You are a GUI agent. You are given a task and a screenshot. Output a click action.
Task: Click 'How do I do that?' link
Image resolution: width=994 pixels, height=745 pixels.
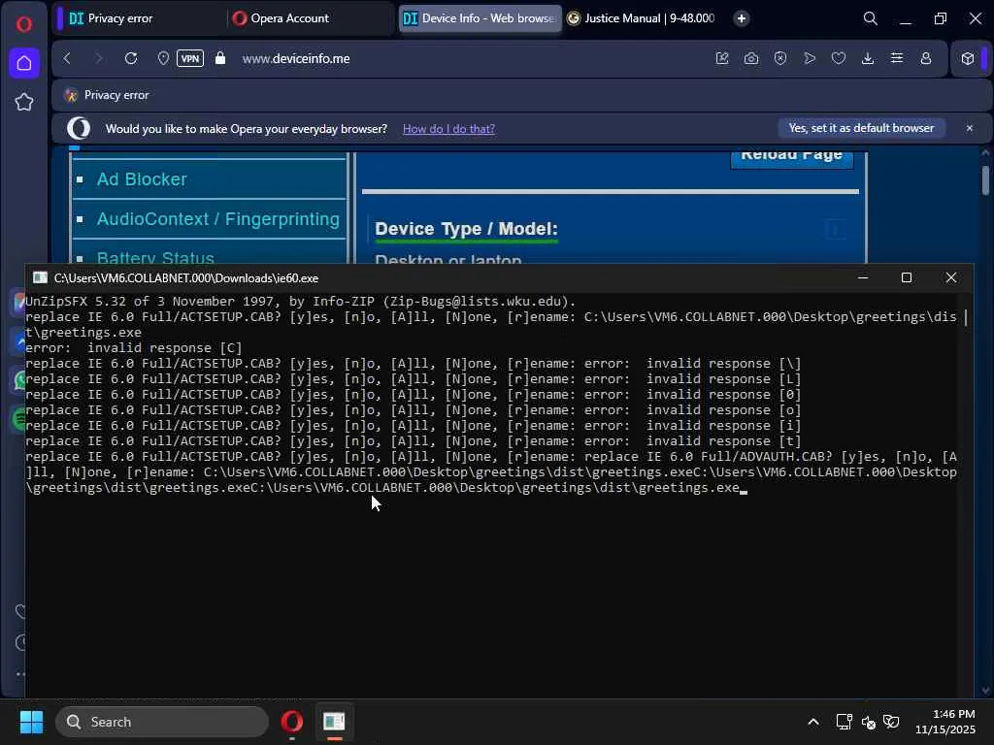click(x=448, y=129)
